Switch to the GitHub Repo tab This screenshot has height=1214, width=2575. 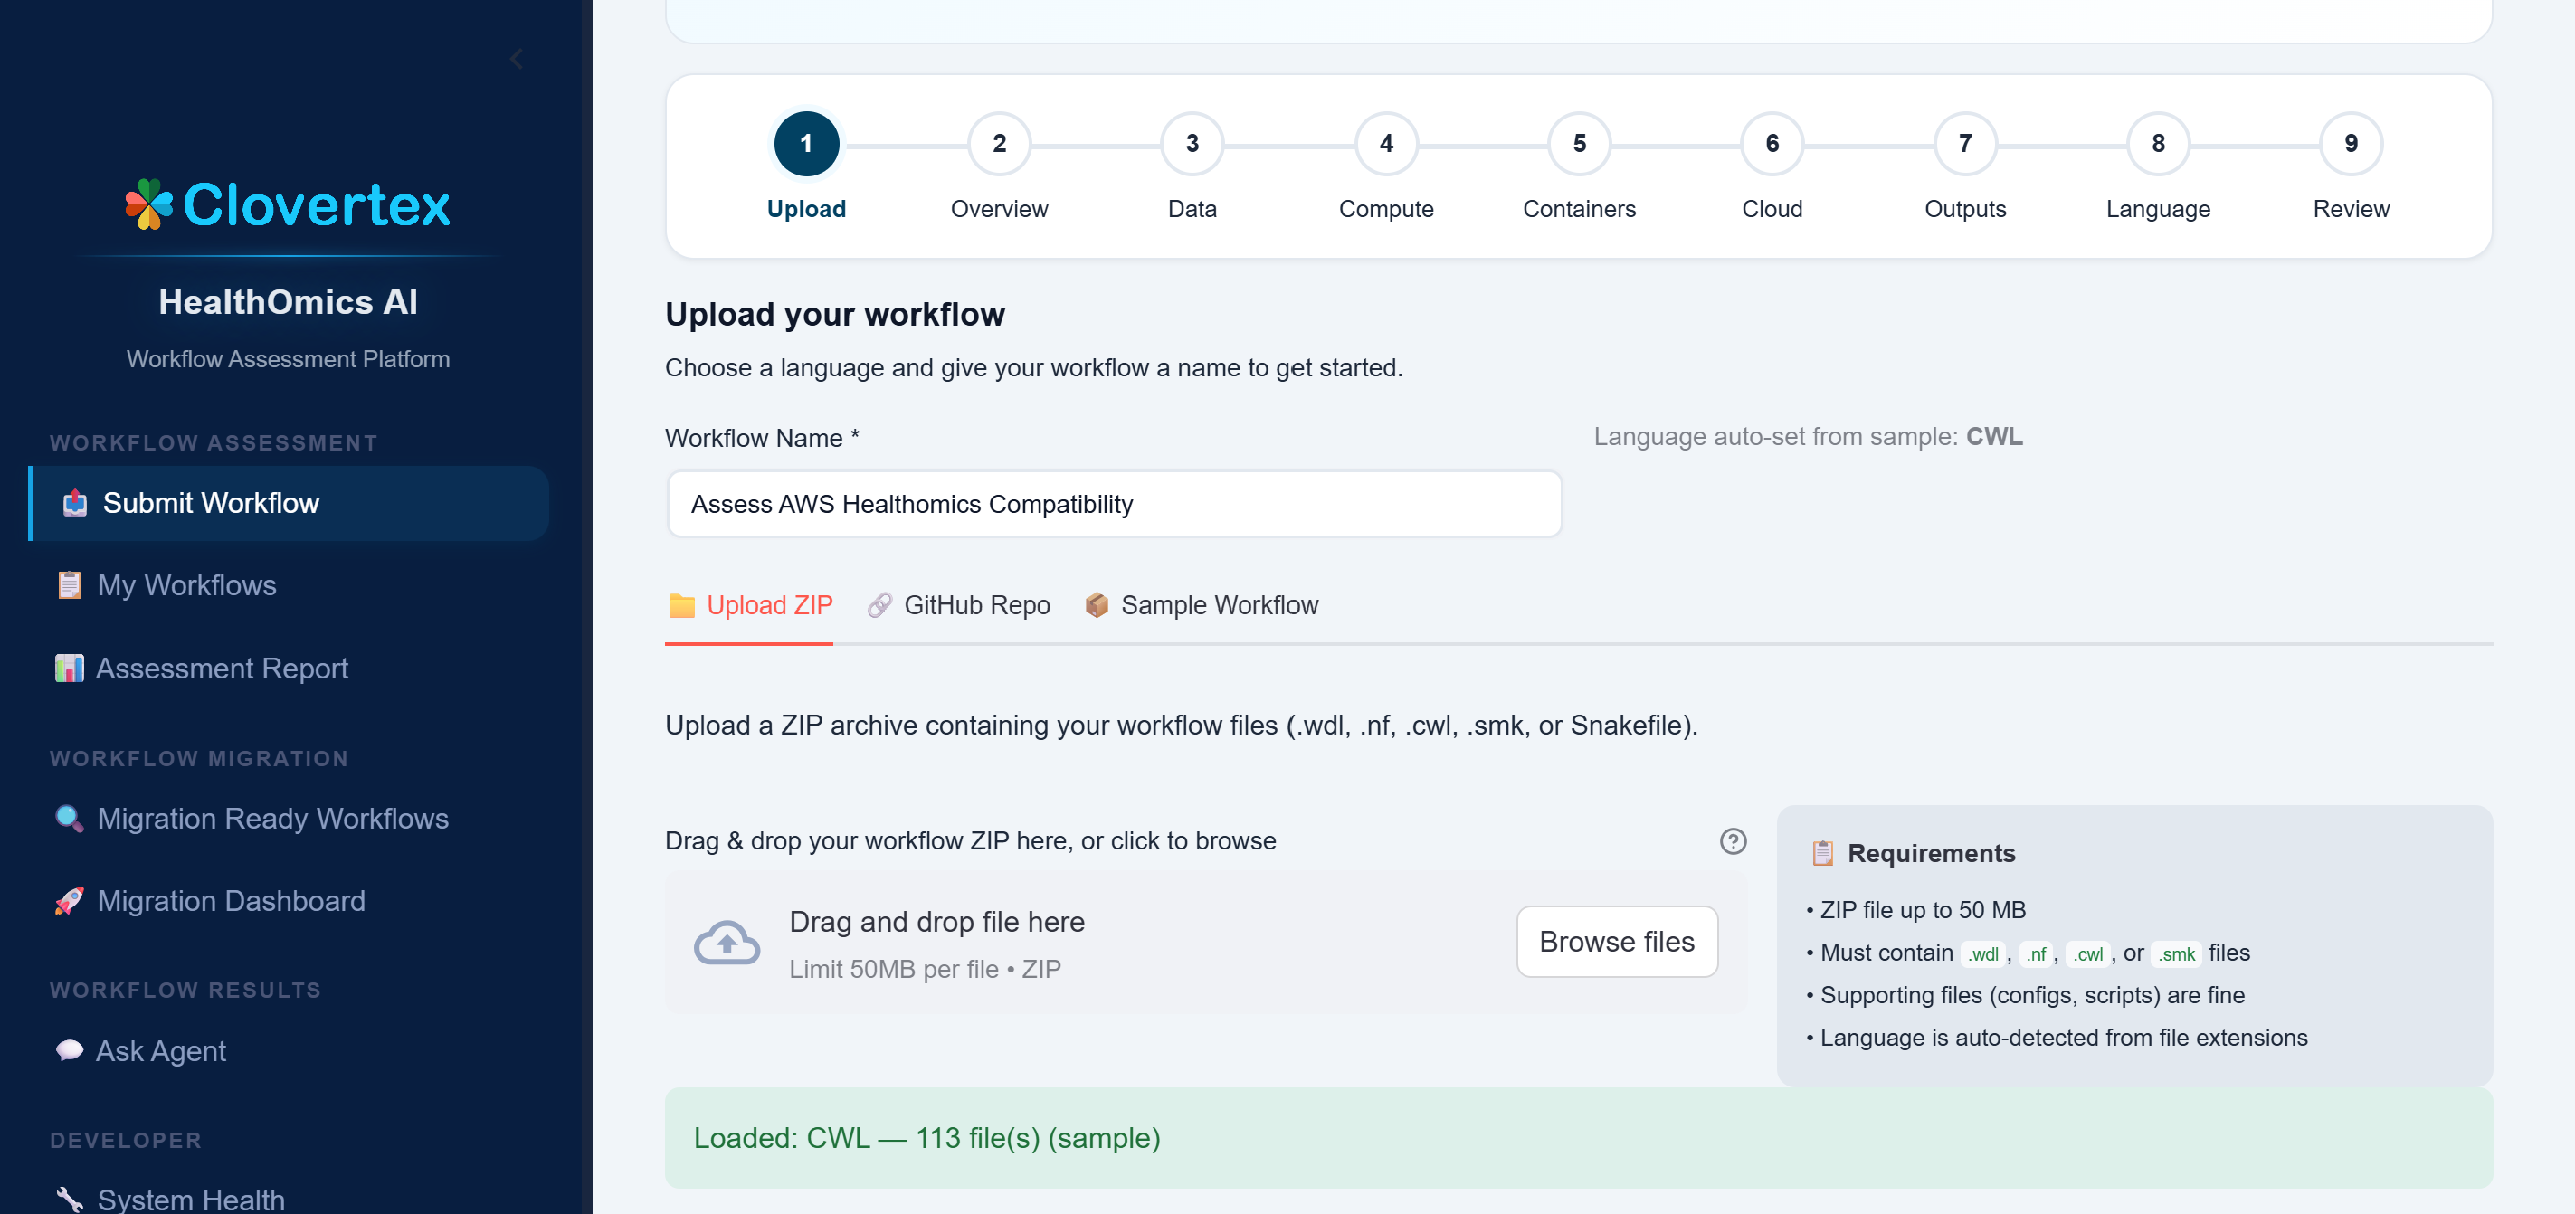(x=957, y=605)
